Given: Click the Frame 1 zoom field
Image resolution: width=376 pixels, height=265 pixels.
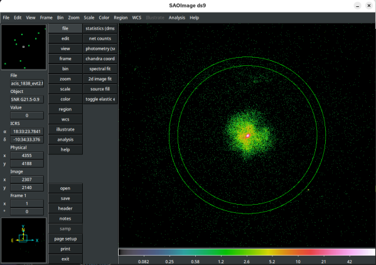Looking at the screenshot, I should (27, 203).
